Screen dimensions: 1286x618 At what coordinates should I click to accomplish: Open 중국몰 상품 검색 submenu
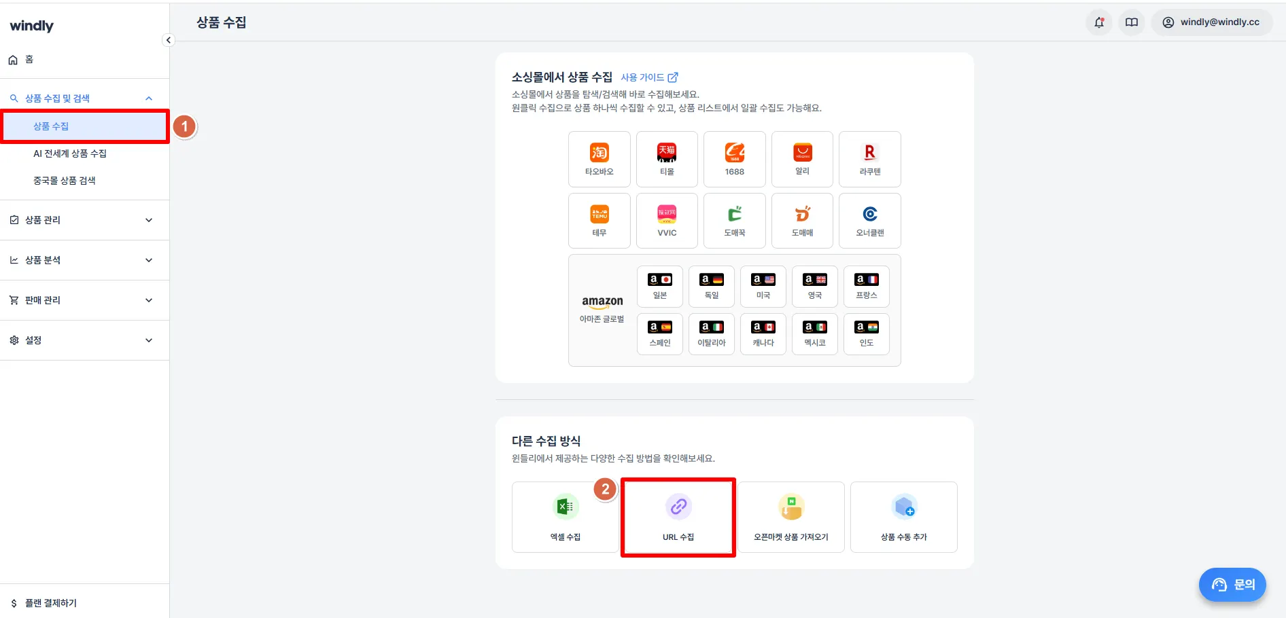84,181
